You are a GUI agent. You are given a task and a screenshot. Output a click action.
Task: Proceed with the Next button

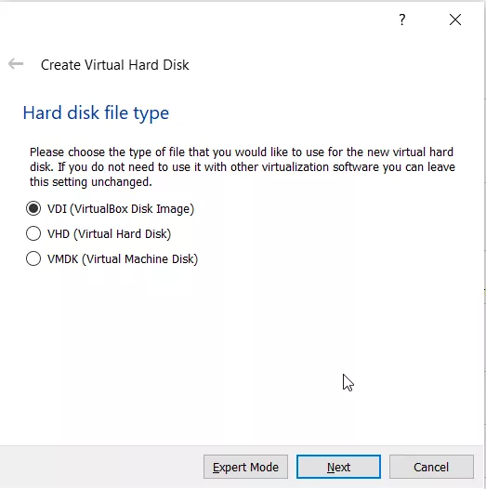338,467
